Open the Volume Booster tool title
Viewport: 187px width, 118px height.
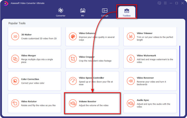point(88,101)
